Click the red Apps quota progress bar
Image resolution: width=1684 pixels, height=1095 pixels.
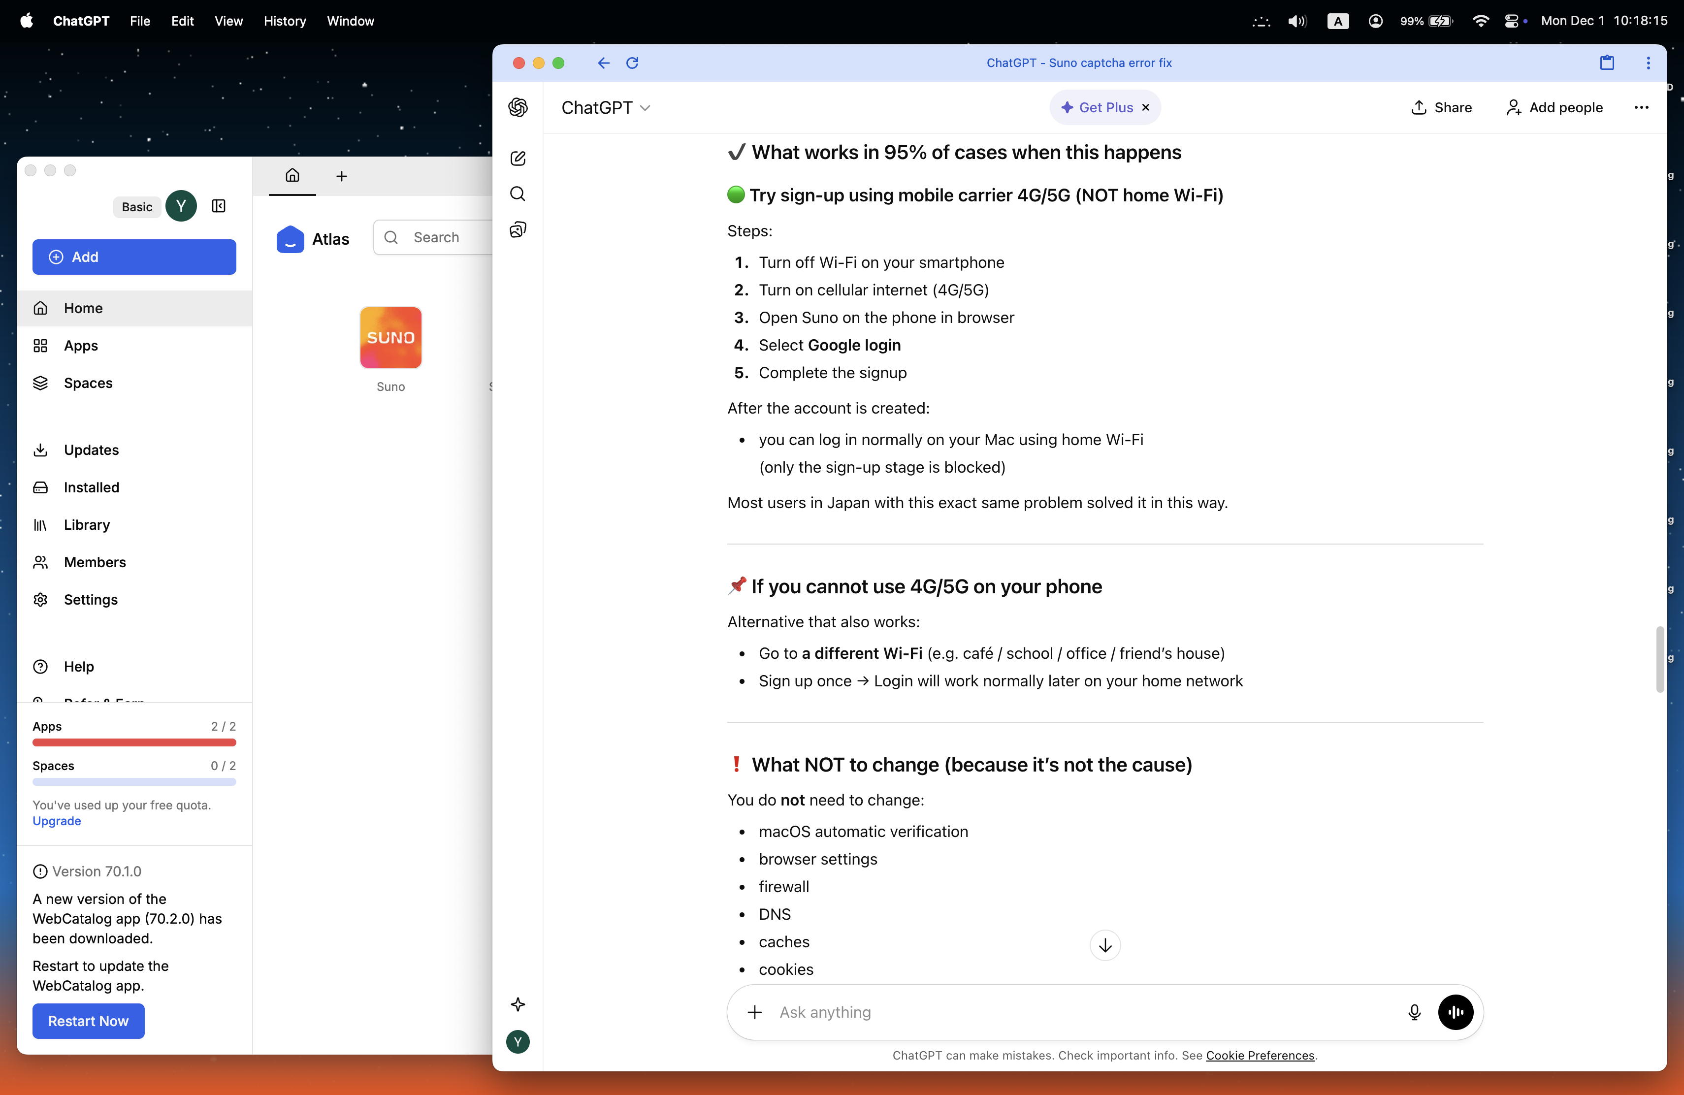[x=134, y=743]
